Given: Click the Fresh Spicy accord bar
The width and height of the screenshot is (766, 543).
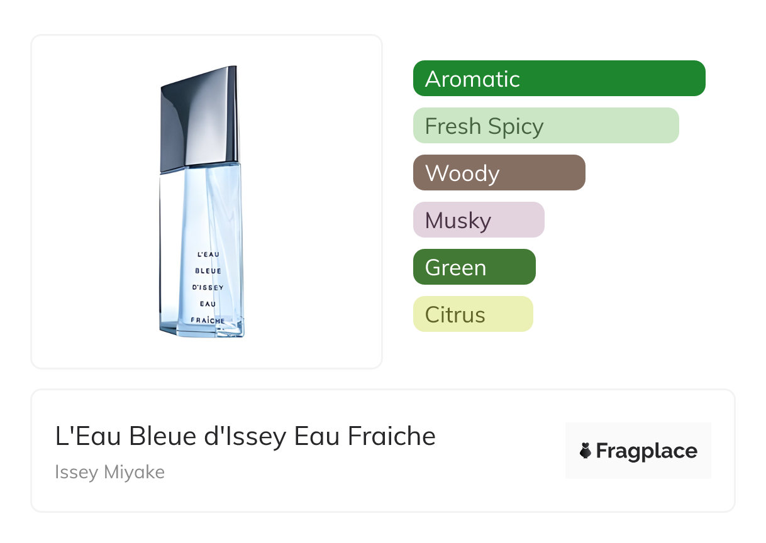Looking at the screenshot, I should [545, 126].
